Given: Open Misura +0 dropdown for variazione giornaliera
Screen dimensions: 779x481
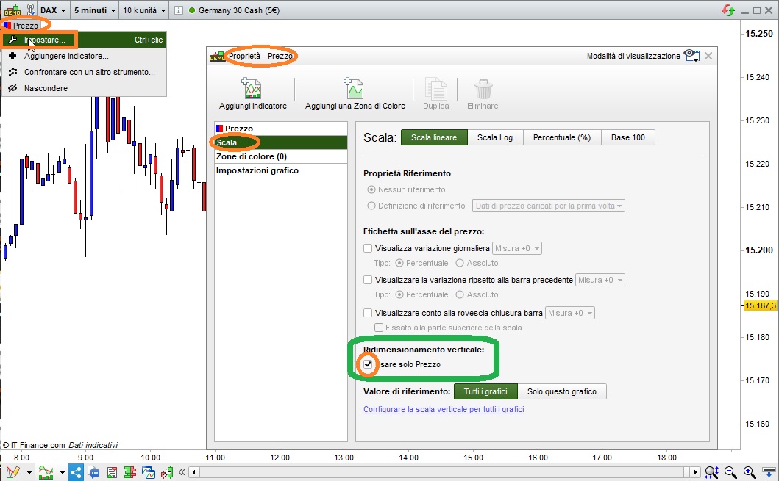Looking at the screenshot, I should tap(516, 248).
